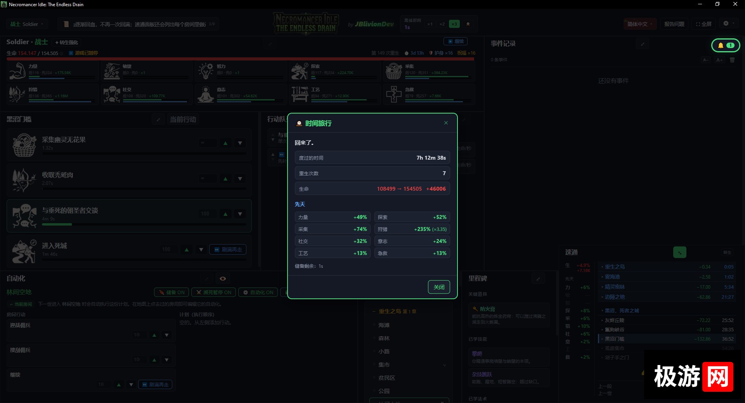
Task: Close the 时间旅行 dialog with the X icon
Action: point(446,123)
